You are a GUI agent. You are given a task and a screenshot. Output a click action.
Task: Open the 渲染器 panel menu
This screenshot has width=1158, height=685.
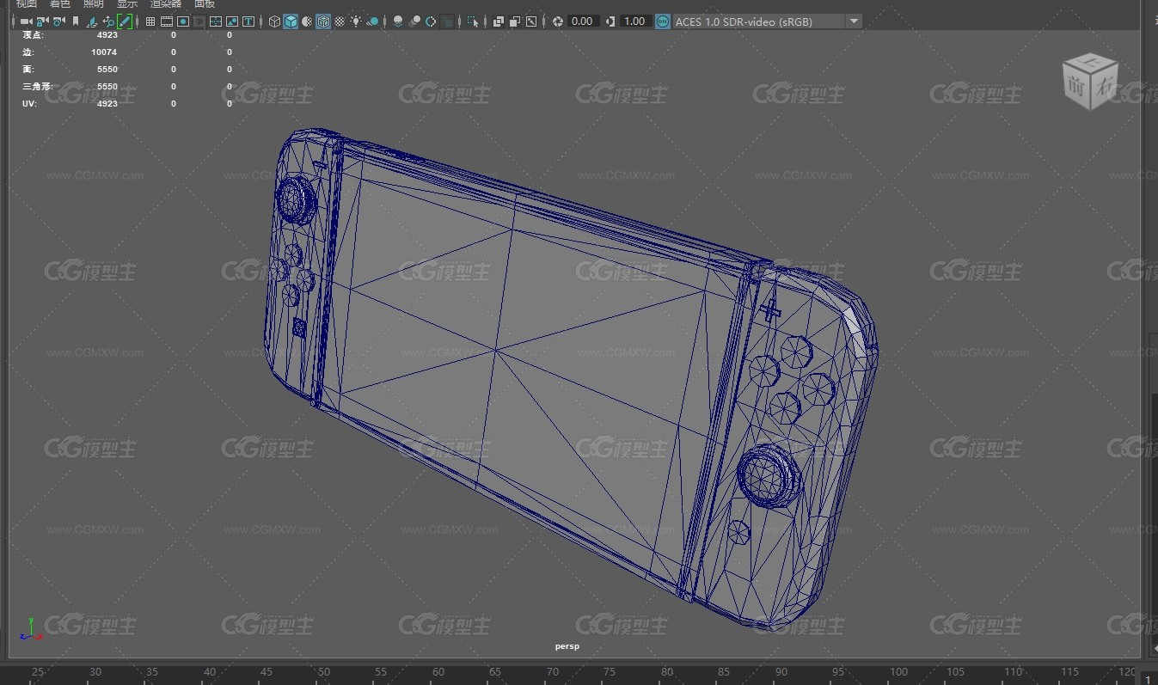[x=165, y=3]
